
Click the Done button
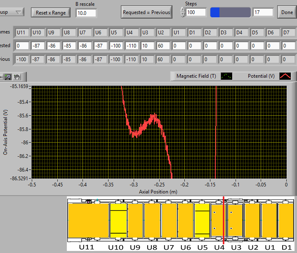pos(287,12)
